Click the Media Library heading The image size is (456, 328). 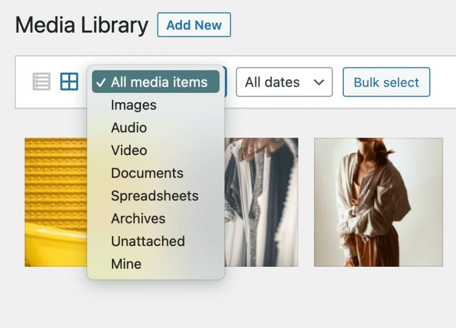[82, 24]
